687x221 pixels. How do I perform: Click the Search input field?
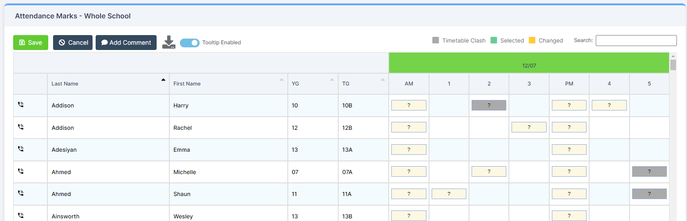(x=636, y=40)
